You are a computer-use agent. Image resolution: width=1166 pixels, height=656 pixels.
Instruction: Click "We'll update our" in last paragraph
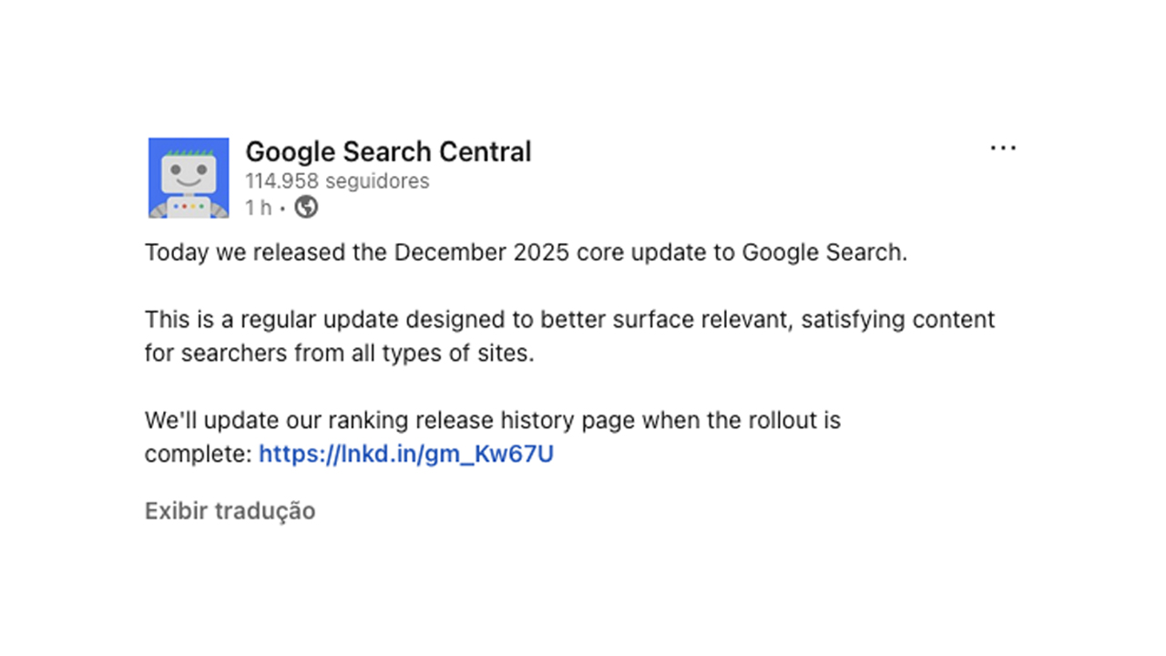tap(219, 421)
